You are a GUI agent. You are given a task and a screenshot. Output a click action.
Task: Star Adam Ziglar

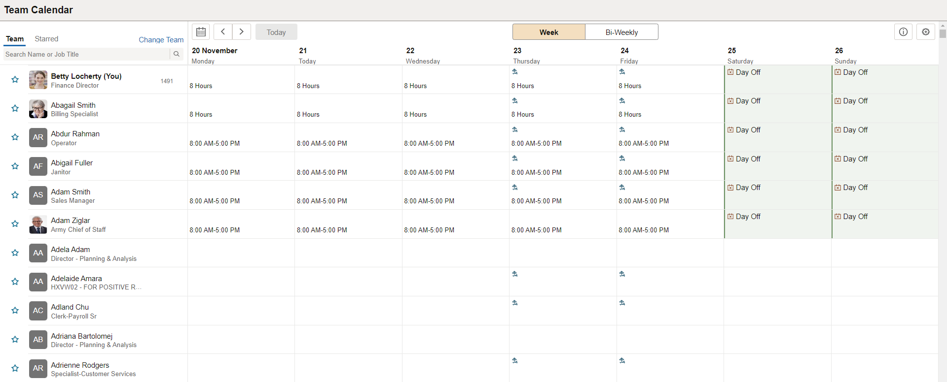15,224
